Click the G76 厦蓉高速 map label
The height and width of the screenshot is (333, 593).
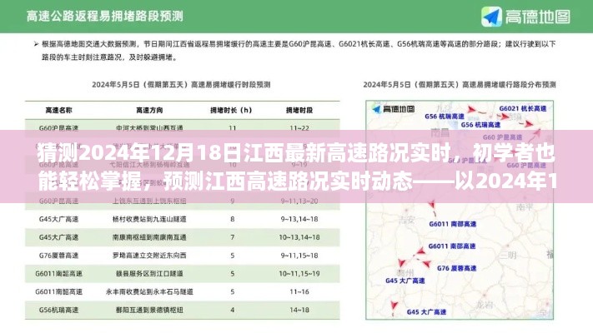pos(456,268)
